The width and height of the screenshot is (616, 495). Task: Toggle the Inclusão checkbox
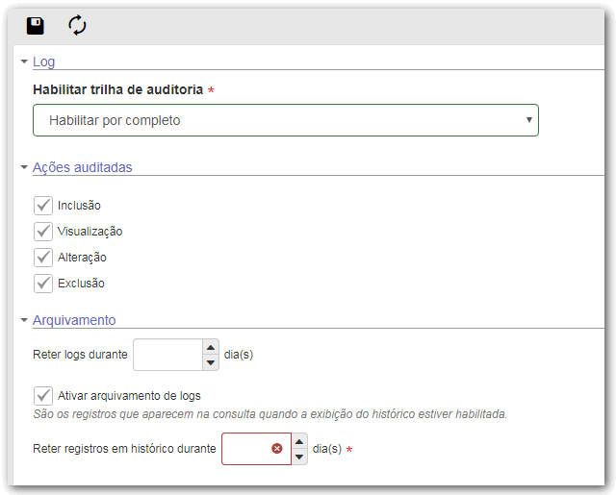point(43,206)
